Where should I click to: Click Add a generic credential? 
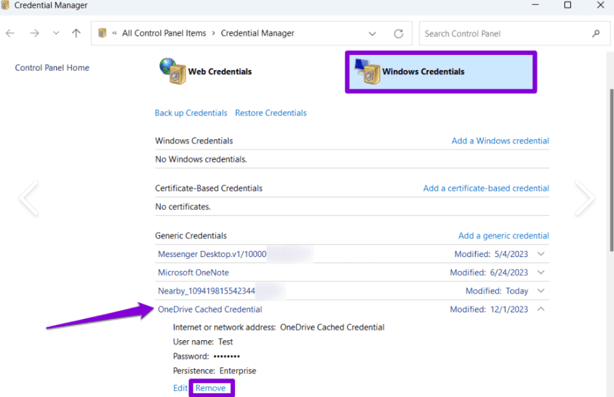point(504,236)
